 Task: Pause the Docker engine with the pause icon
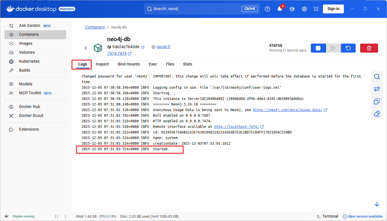click(x=57, y=216)
